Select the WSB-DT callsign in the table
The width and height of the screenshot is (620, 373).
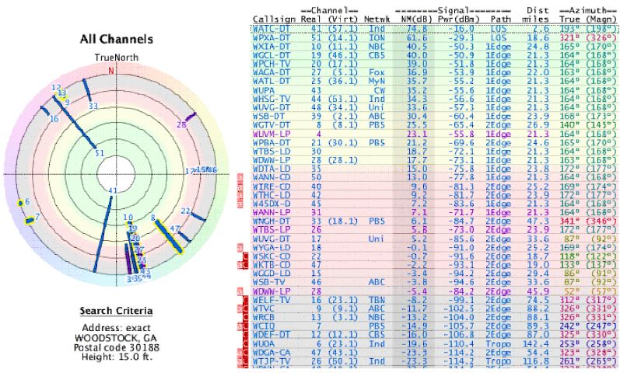point(269,115)
